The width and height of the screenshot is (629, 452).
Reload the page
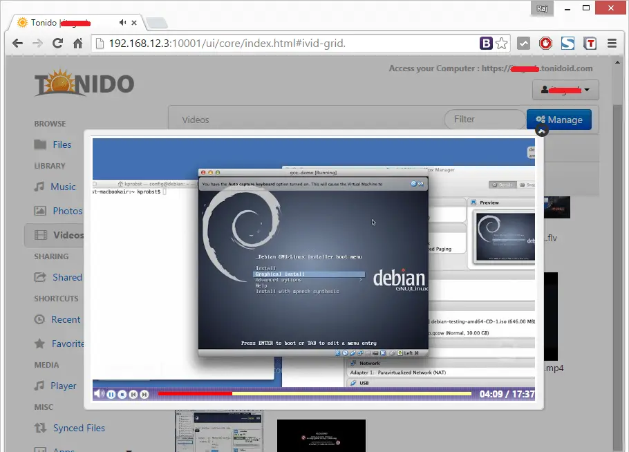pos(58,44)
